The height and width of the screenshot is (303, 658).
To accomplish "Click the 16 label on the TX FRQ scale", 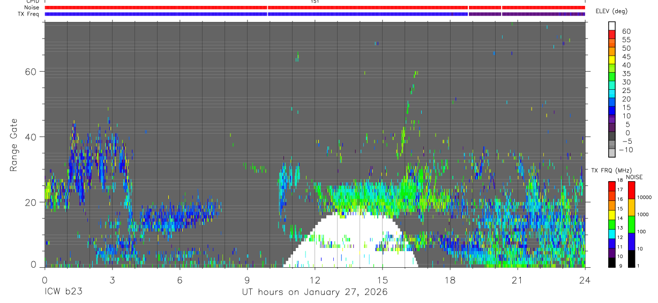I will [x=620, y=199].
